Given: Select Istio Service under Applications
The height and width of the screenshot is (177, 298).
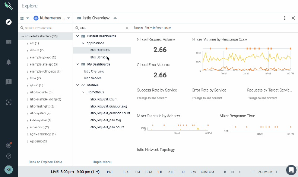Looking at the screenshot, I should [x=99, y=57].
